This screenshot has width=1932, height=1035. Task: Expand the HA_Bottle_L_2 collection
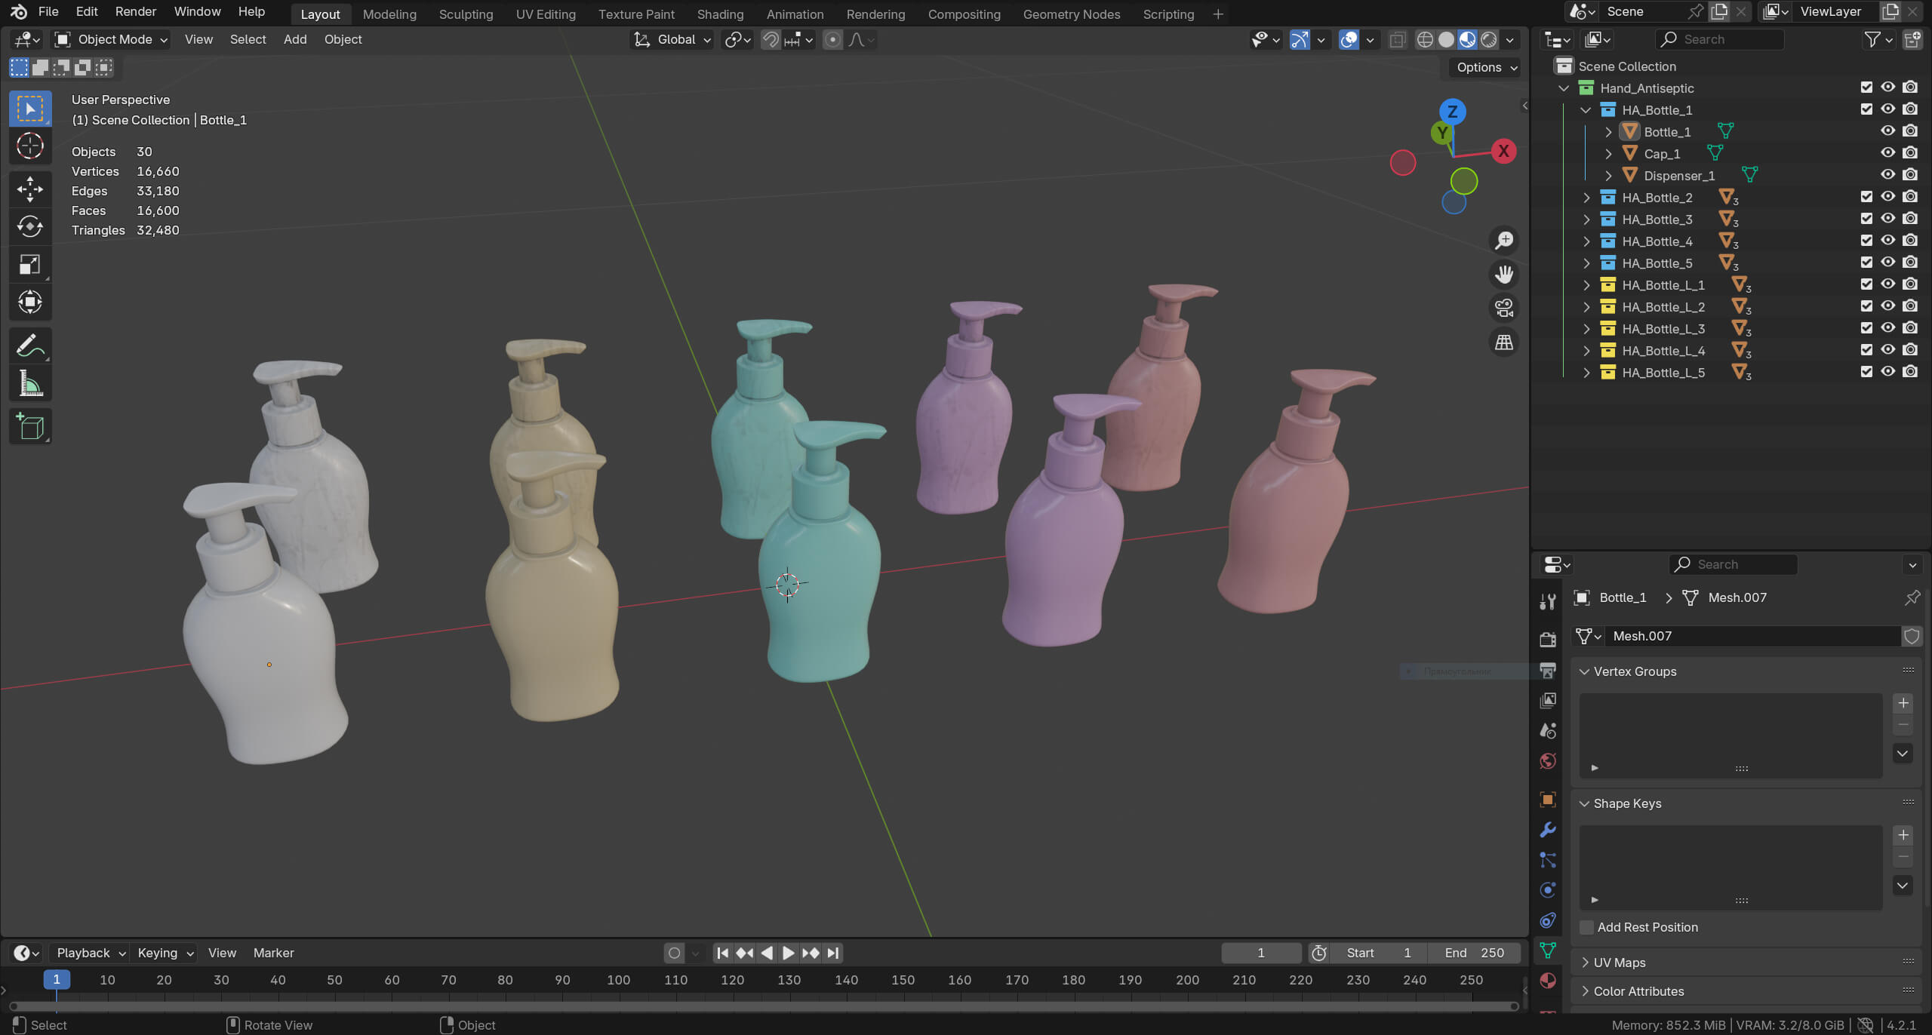(1586, 307)
